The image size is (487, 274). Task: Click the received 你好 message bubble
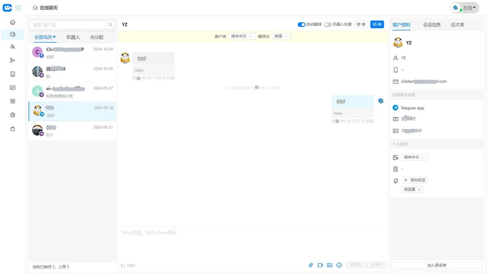pyautogui.click(x=153, y=58)
